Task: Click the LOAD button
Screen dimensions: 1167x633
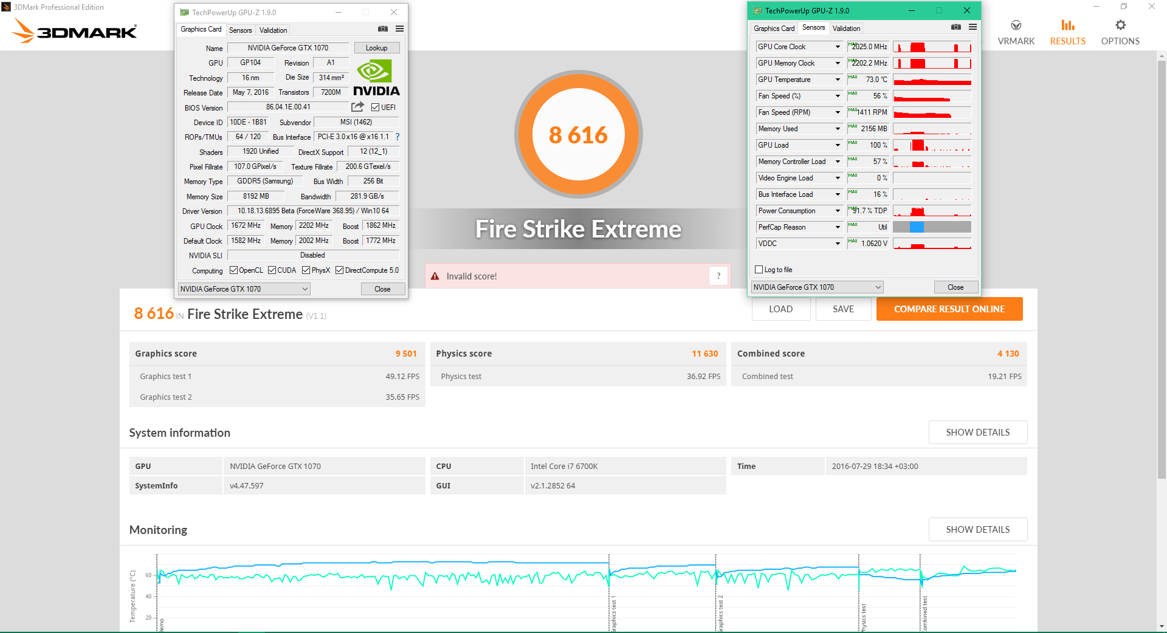Action: 780,309
